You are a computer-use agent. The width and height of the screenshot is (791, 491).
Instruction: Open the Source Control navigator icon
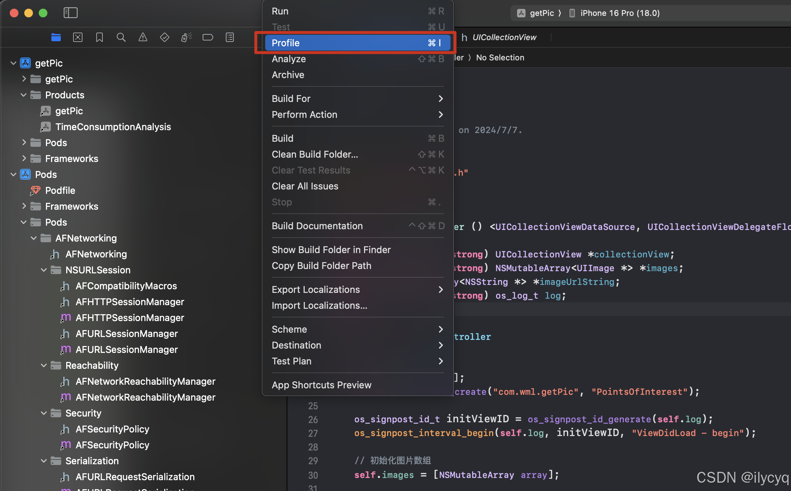click(78, 37)
